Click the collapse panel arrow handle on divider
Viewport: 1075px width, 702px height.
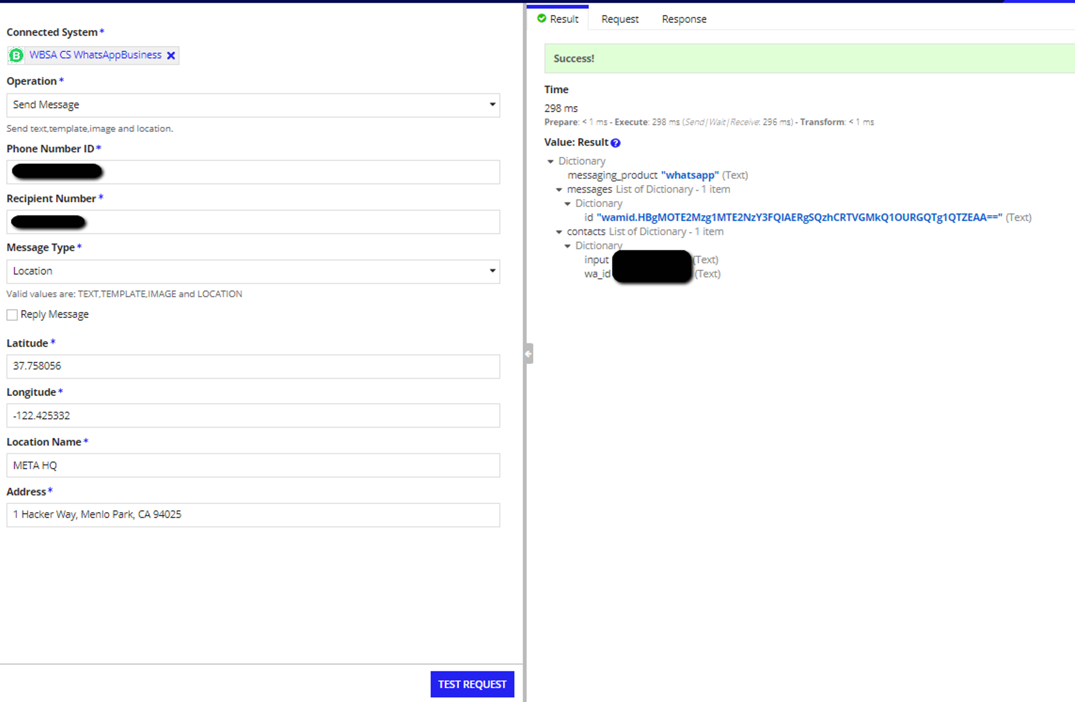point(528,354)
